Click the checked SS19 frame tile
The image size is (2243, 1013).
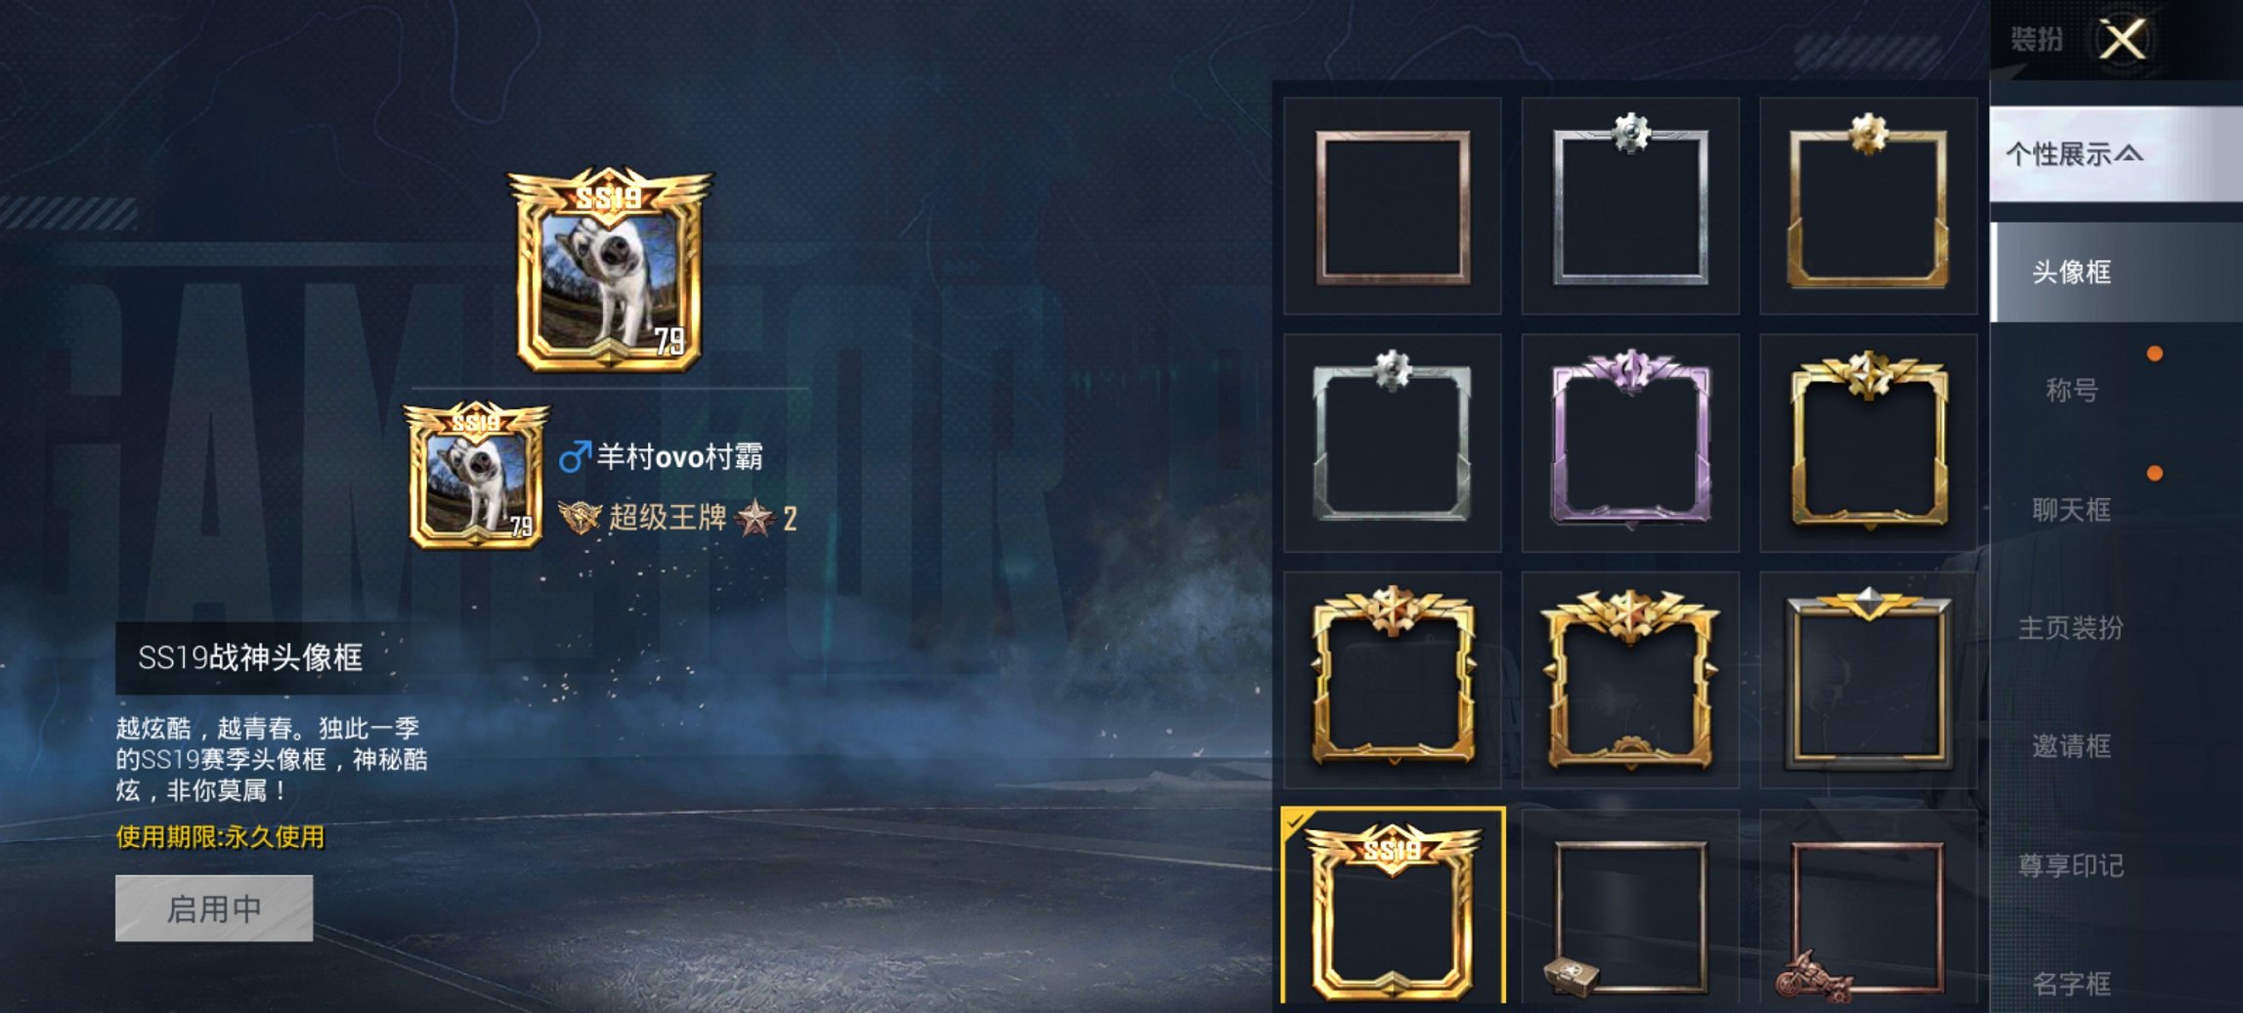coord(1393,907)
